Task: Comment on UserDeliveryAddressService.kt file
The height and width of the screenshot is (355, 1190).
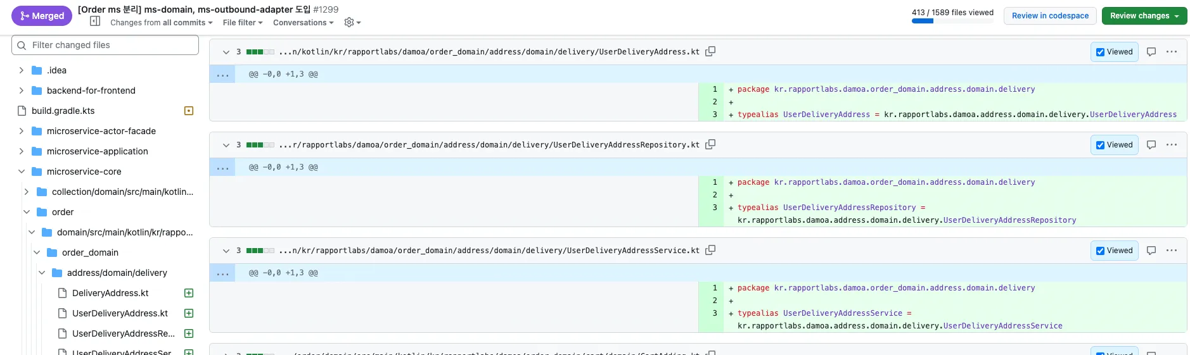Action: pyautogui.click(x=1151, y=251)
